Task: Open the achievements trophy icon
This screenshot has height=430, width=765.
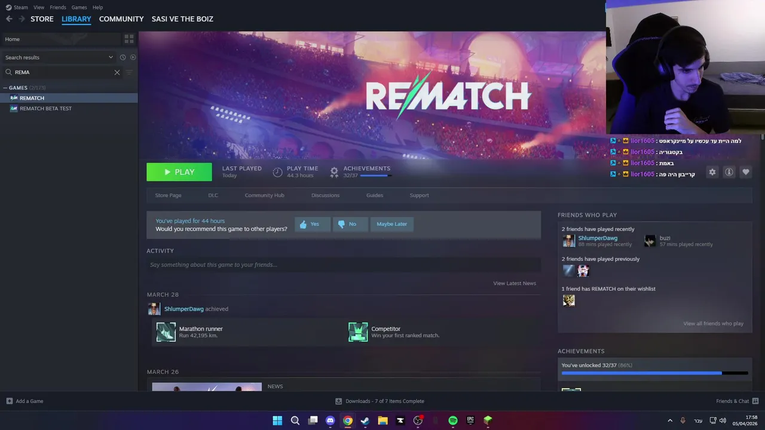Action: (334, 172)
